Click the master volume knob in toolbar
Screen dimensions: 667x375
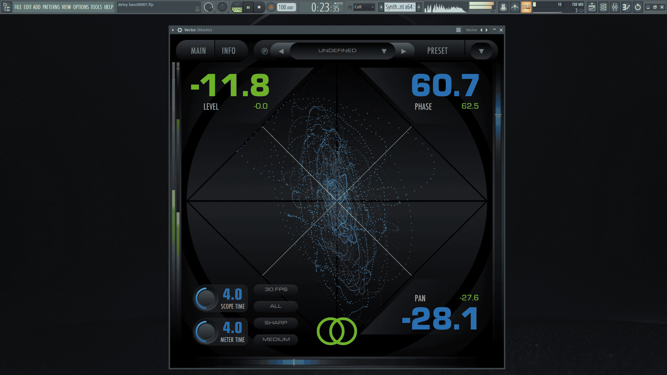208,7
